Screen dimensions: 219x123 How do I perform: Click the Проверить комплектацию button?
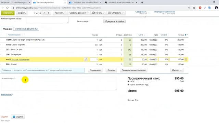pos(134,70)
